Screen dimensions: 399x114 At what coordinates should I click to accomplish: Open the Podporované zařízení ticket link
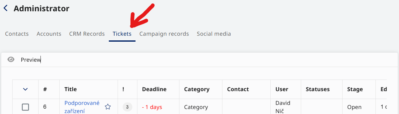pos(82,107)
